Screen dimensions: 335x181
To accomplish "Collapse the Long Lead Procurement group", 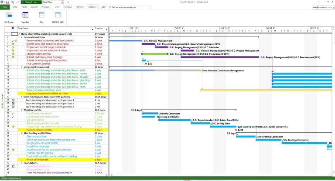I will [22, 67].
